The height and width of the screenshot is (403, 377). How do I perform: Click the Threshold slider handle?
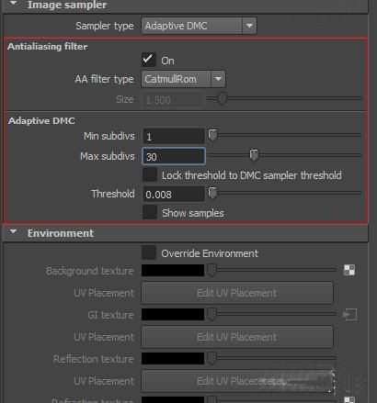212,193
